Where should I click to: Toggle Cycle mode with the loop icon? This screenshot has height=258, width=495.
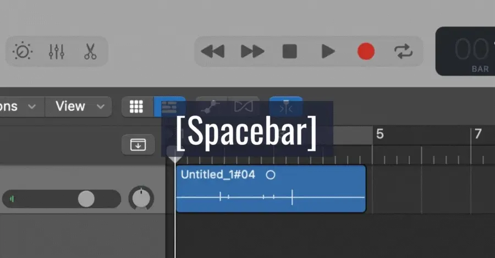pyautogui.click(x=404, y=52)
